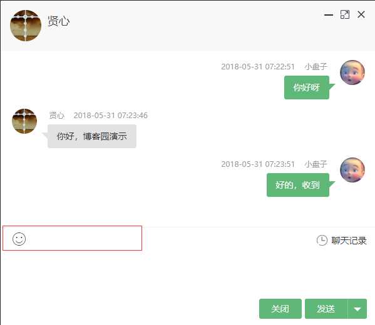Click timestamp 2018-05-31 07:23:46

pos(110,116)
